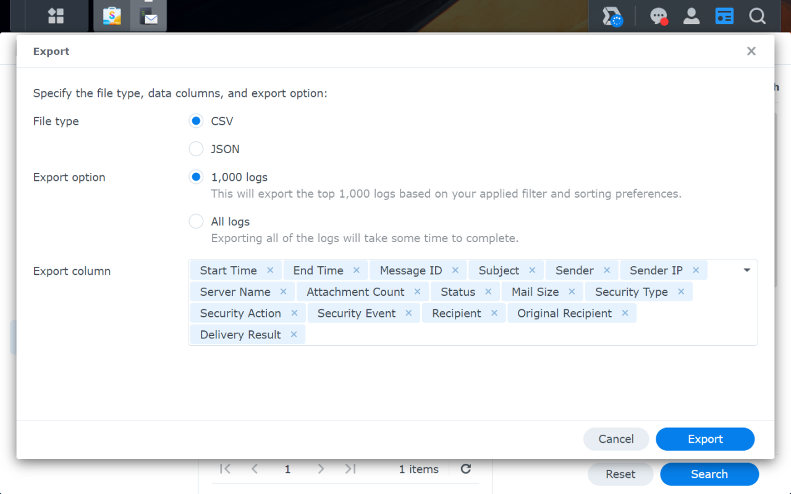Viewport: 791px width, 494px height.
Task: Open Package Center from the taskbar
Action: [x=112, y=16]
